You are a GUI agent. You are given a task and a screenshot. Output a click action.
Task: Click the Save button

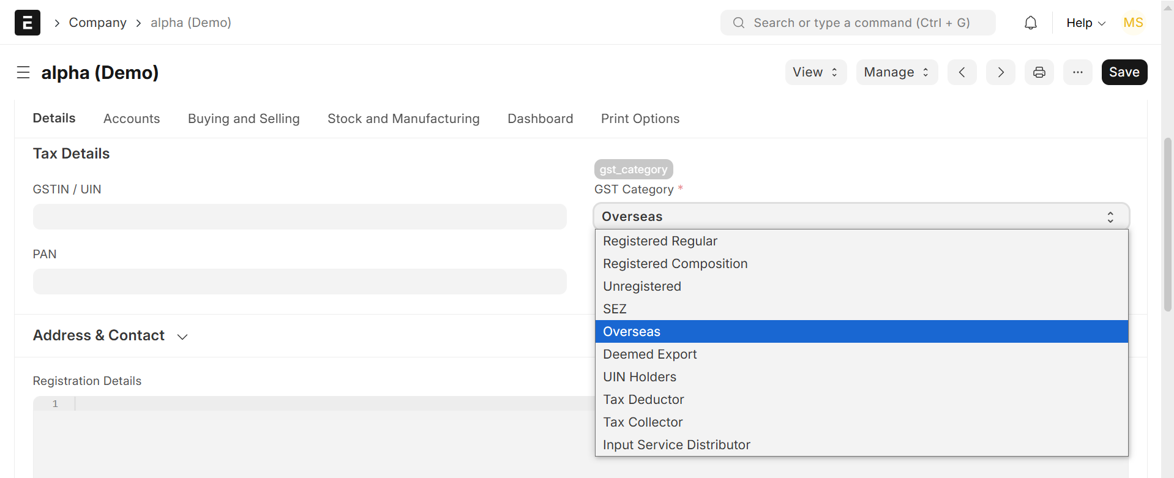pyautogui.click(x=1124, y=72)
